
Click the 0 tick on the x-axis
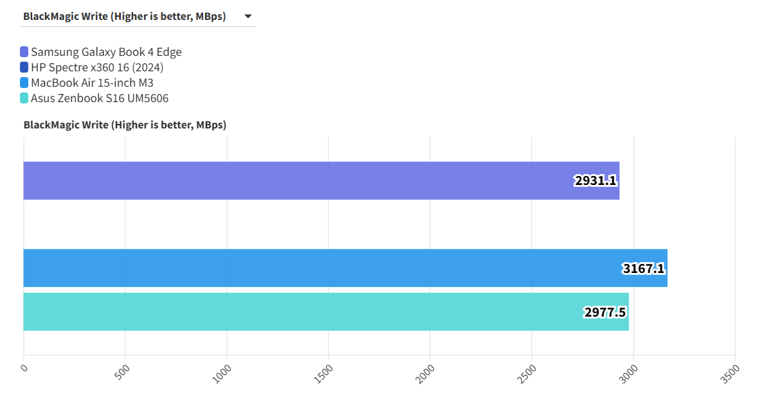tap(24, 369)
